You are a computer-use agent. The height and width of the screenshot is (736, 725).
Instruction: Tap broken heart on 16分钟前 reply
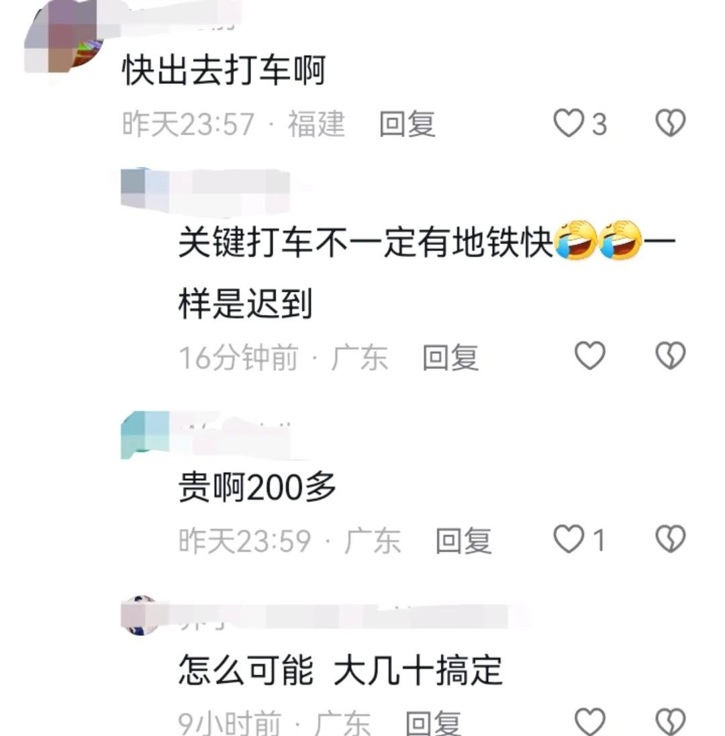pyautogui.click(x=670, y=355)
